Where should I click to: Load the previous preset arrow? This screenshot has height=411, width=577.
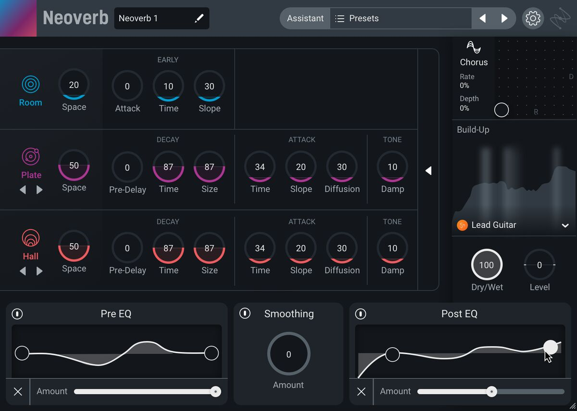click(483, 18)
